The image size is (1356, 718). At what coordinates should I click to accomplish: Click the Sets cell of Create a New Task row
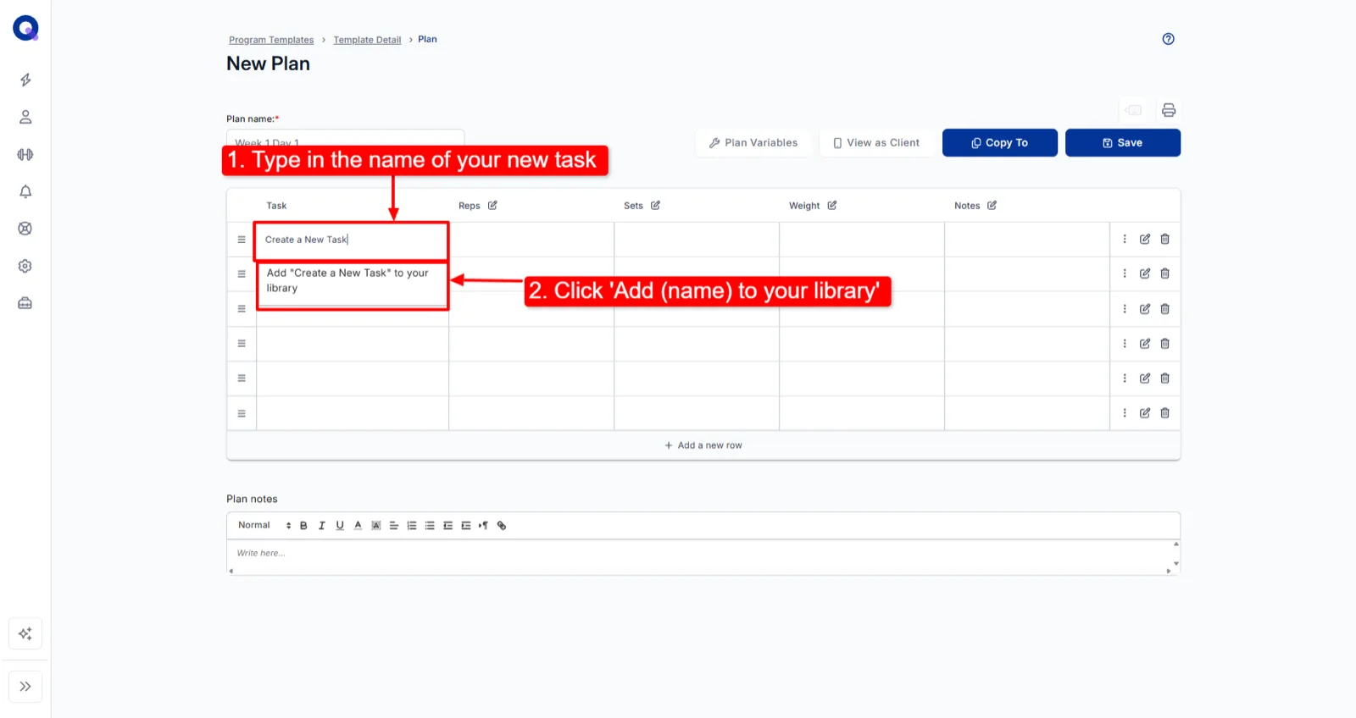click(697, 240)
